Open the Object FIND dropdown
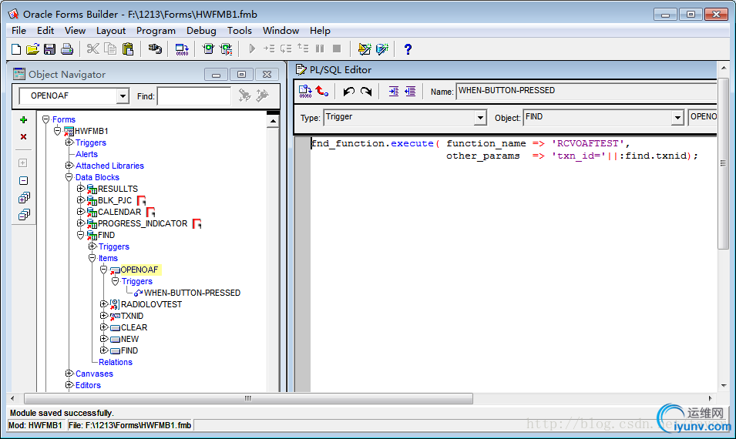The image size is (736, 439). coord(677,118)
